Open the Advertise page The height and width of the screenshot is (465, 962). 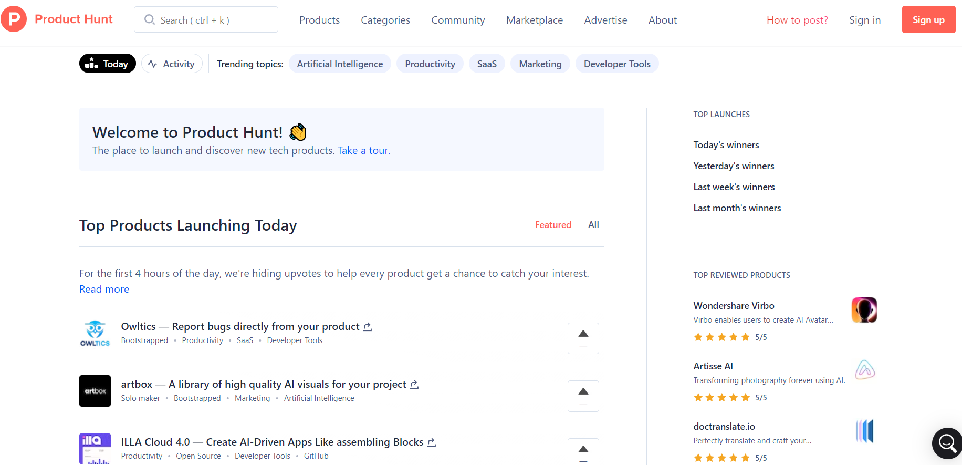click(605, 20)
